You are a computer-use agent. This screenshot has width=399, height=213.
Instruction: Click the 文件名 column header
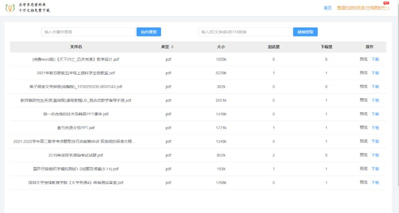pyautogui.click(x=76, y=47)
